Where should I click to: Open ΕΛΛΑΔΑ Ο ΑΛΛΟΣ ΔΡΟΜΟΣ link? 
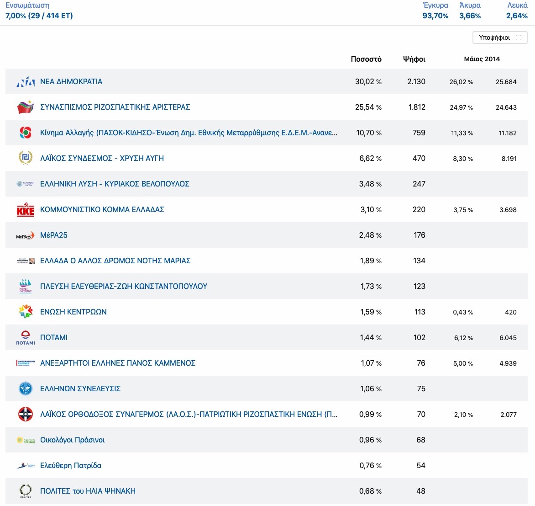point(115,261)
